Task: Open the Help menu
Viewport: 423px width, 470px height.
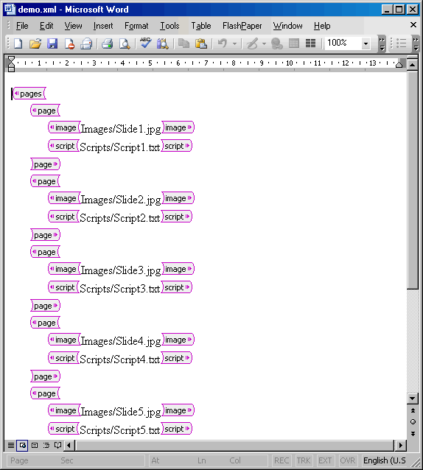Action: click(322, 26)
